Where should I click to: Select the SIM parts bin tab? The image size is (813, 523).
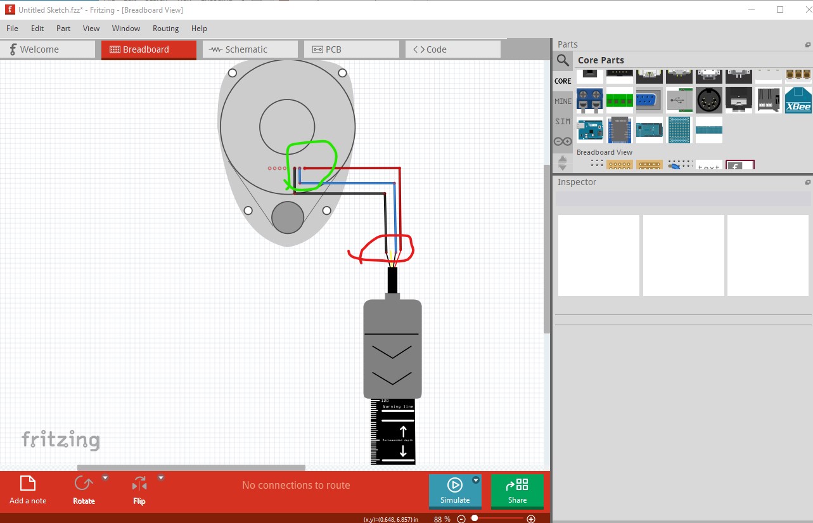563,122
